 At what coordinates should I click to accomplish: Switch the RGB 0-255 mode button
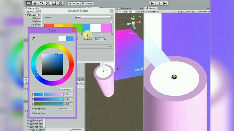[67, 90]
